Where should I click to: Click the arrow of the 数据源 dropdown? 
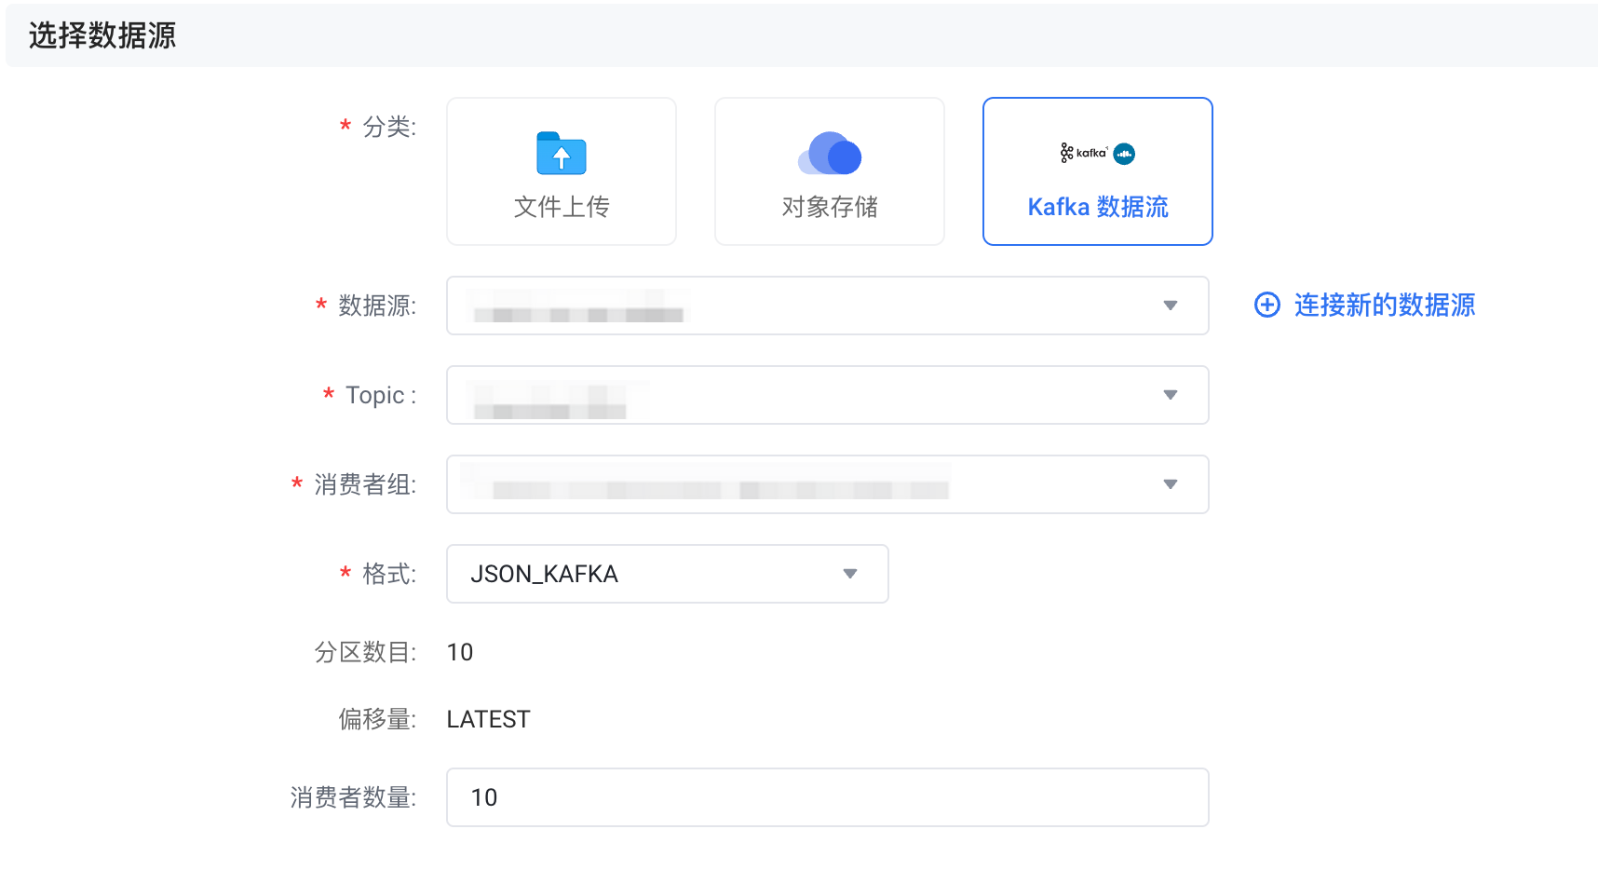tap(1171, 306)
